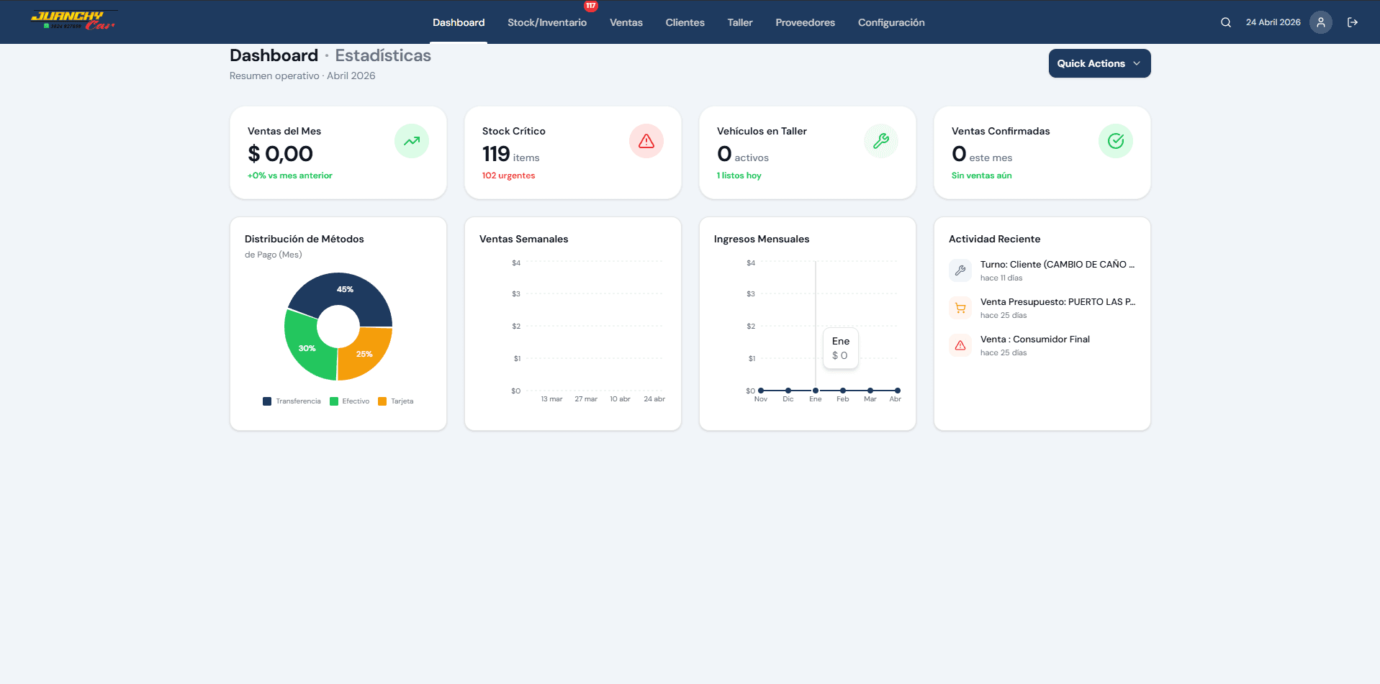This screenshot has height=684, width=1380.
Task: Click the wrench icon in Vehículos en Taller
Action: click(x=881, y=141)
